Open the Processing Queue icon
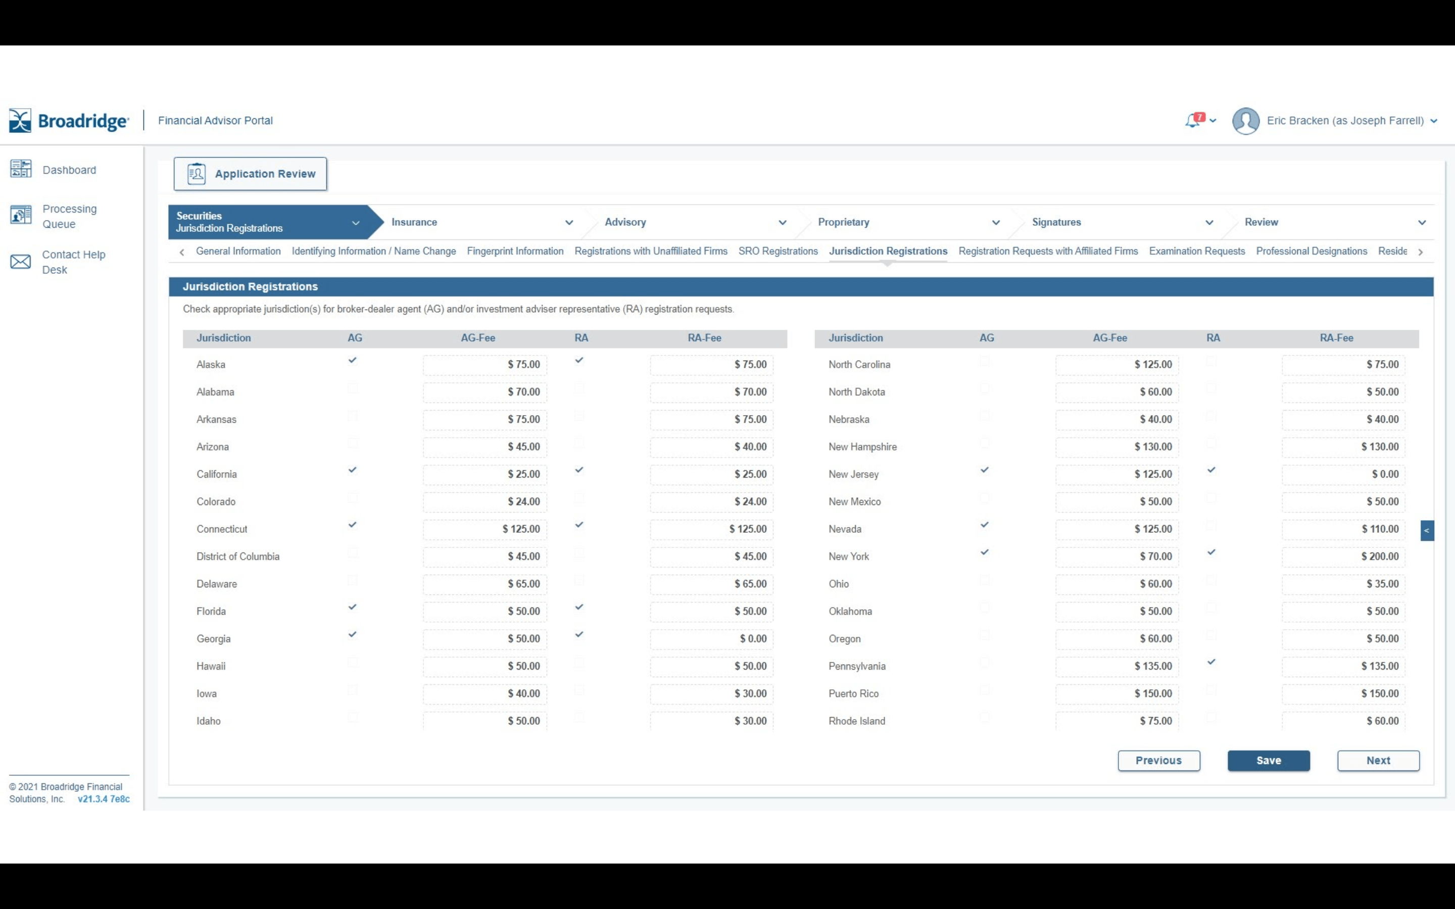1455x909 pixels. (21, 215)
